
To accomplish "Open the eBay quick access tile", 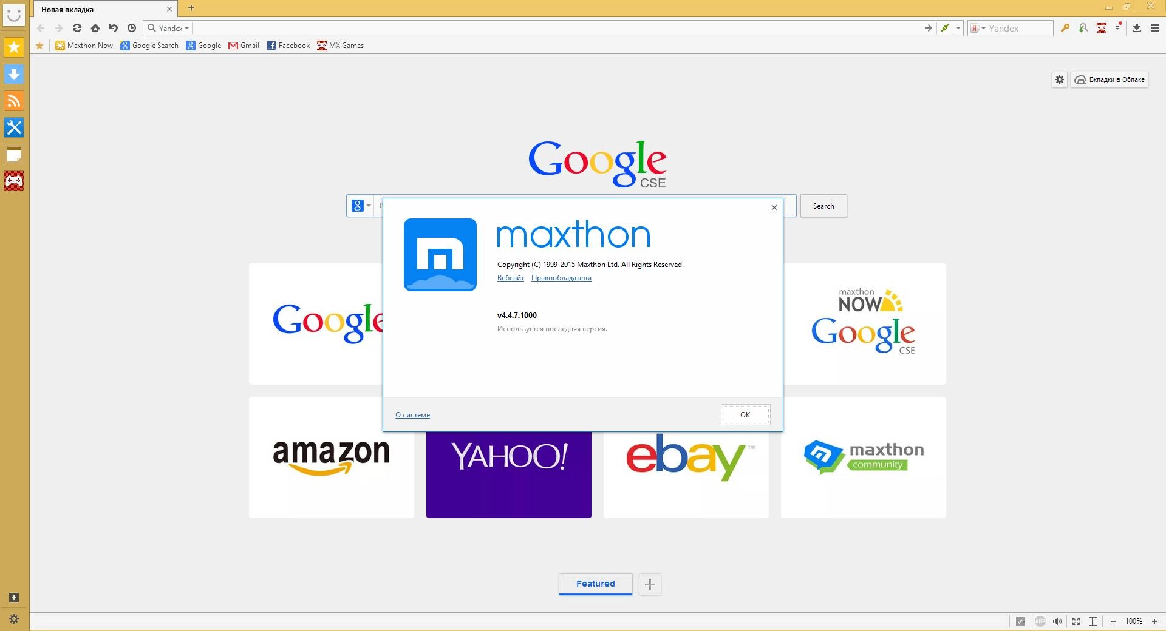I will pos(686,474).
